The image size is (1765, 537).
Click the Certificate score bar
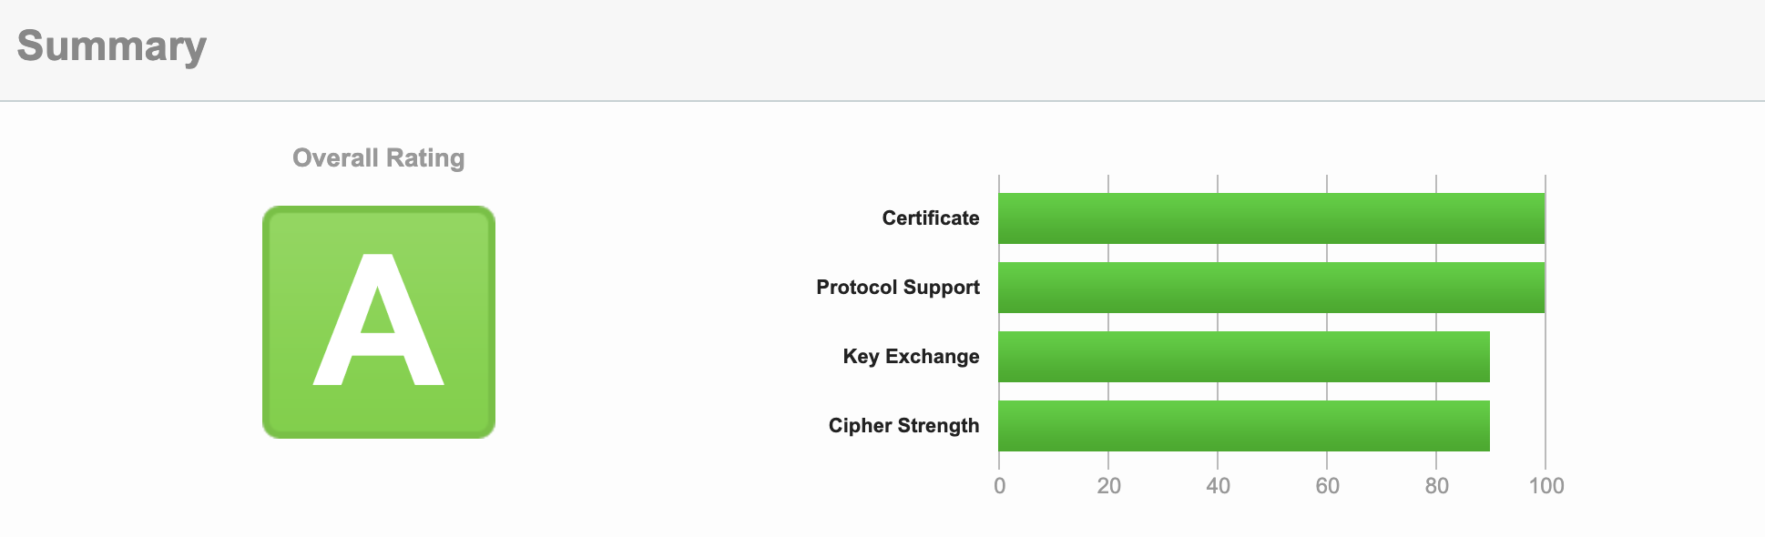click(1271, 218)
